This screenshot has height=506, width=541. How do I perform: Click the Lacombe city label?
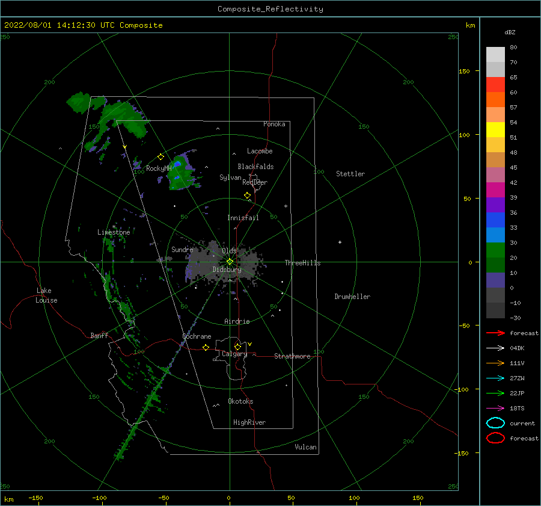pyautogui.click(x=260, y=151)
